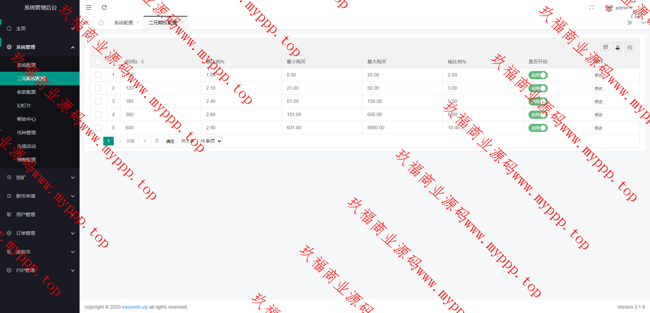Collapse the sidebar with the menu-fold icon

click(89, 7)
